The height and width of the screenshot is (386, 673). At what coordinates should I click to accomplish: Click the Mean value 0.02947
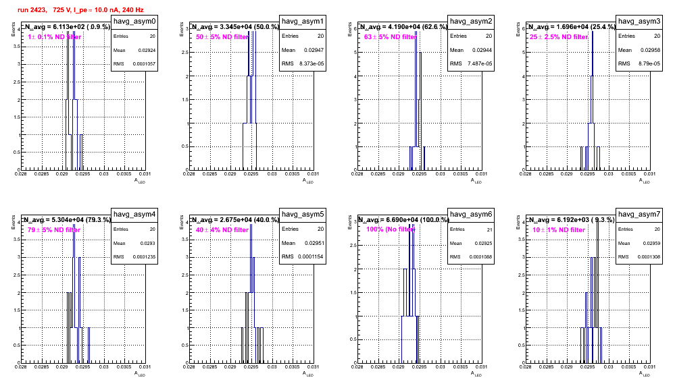tap(314, 50)
